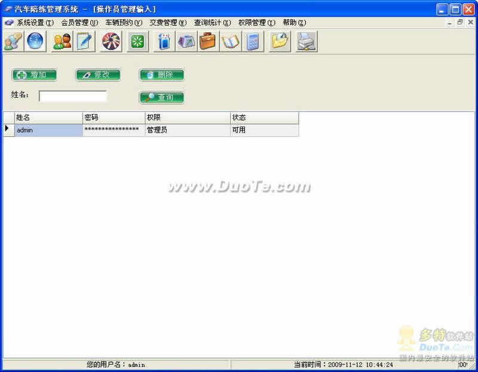Open the 车辆预约 menu
The height and width of the screenshot is (372, 478).
(123, 23)
